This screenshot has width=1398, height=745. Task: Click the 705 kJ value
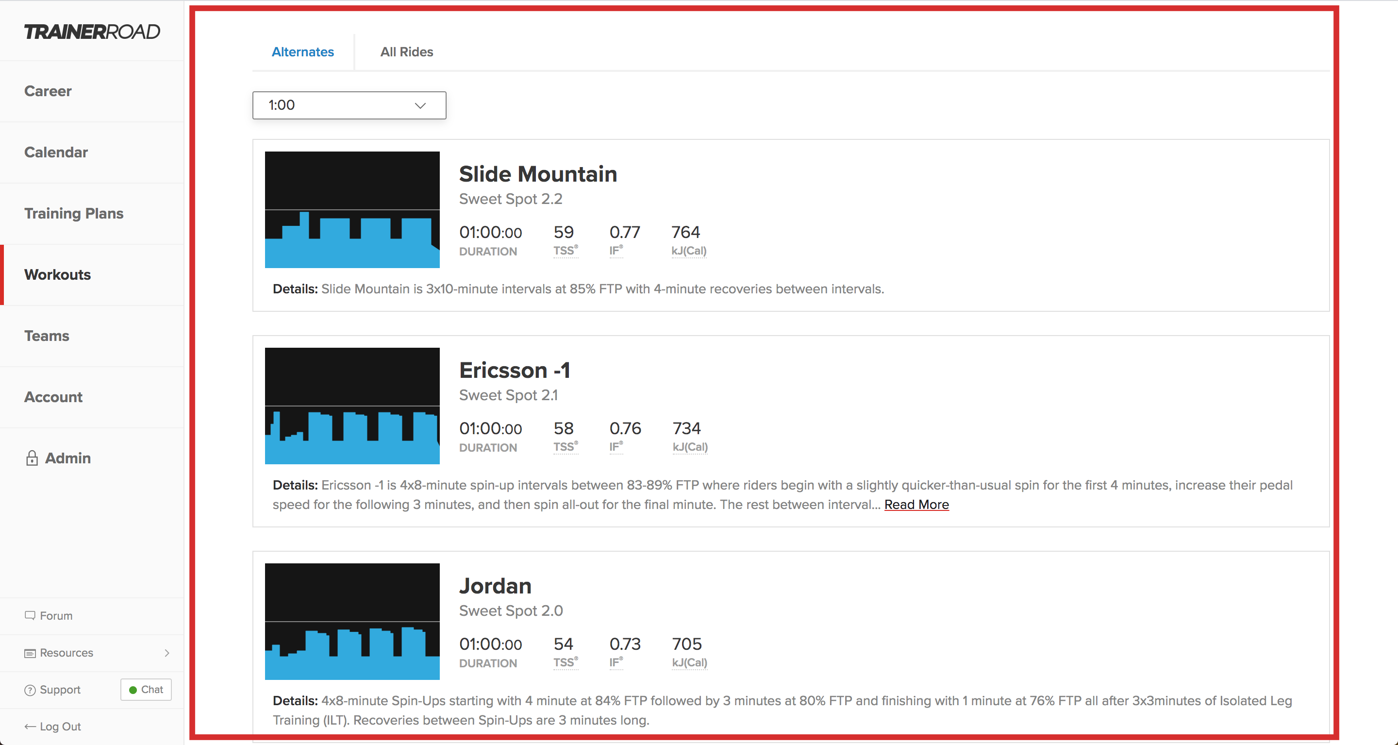(686, 643)
